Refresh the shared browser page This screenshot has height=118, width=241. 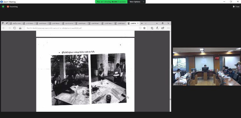(x=15, y=28)
